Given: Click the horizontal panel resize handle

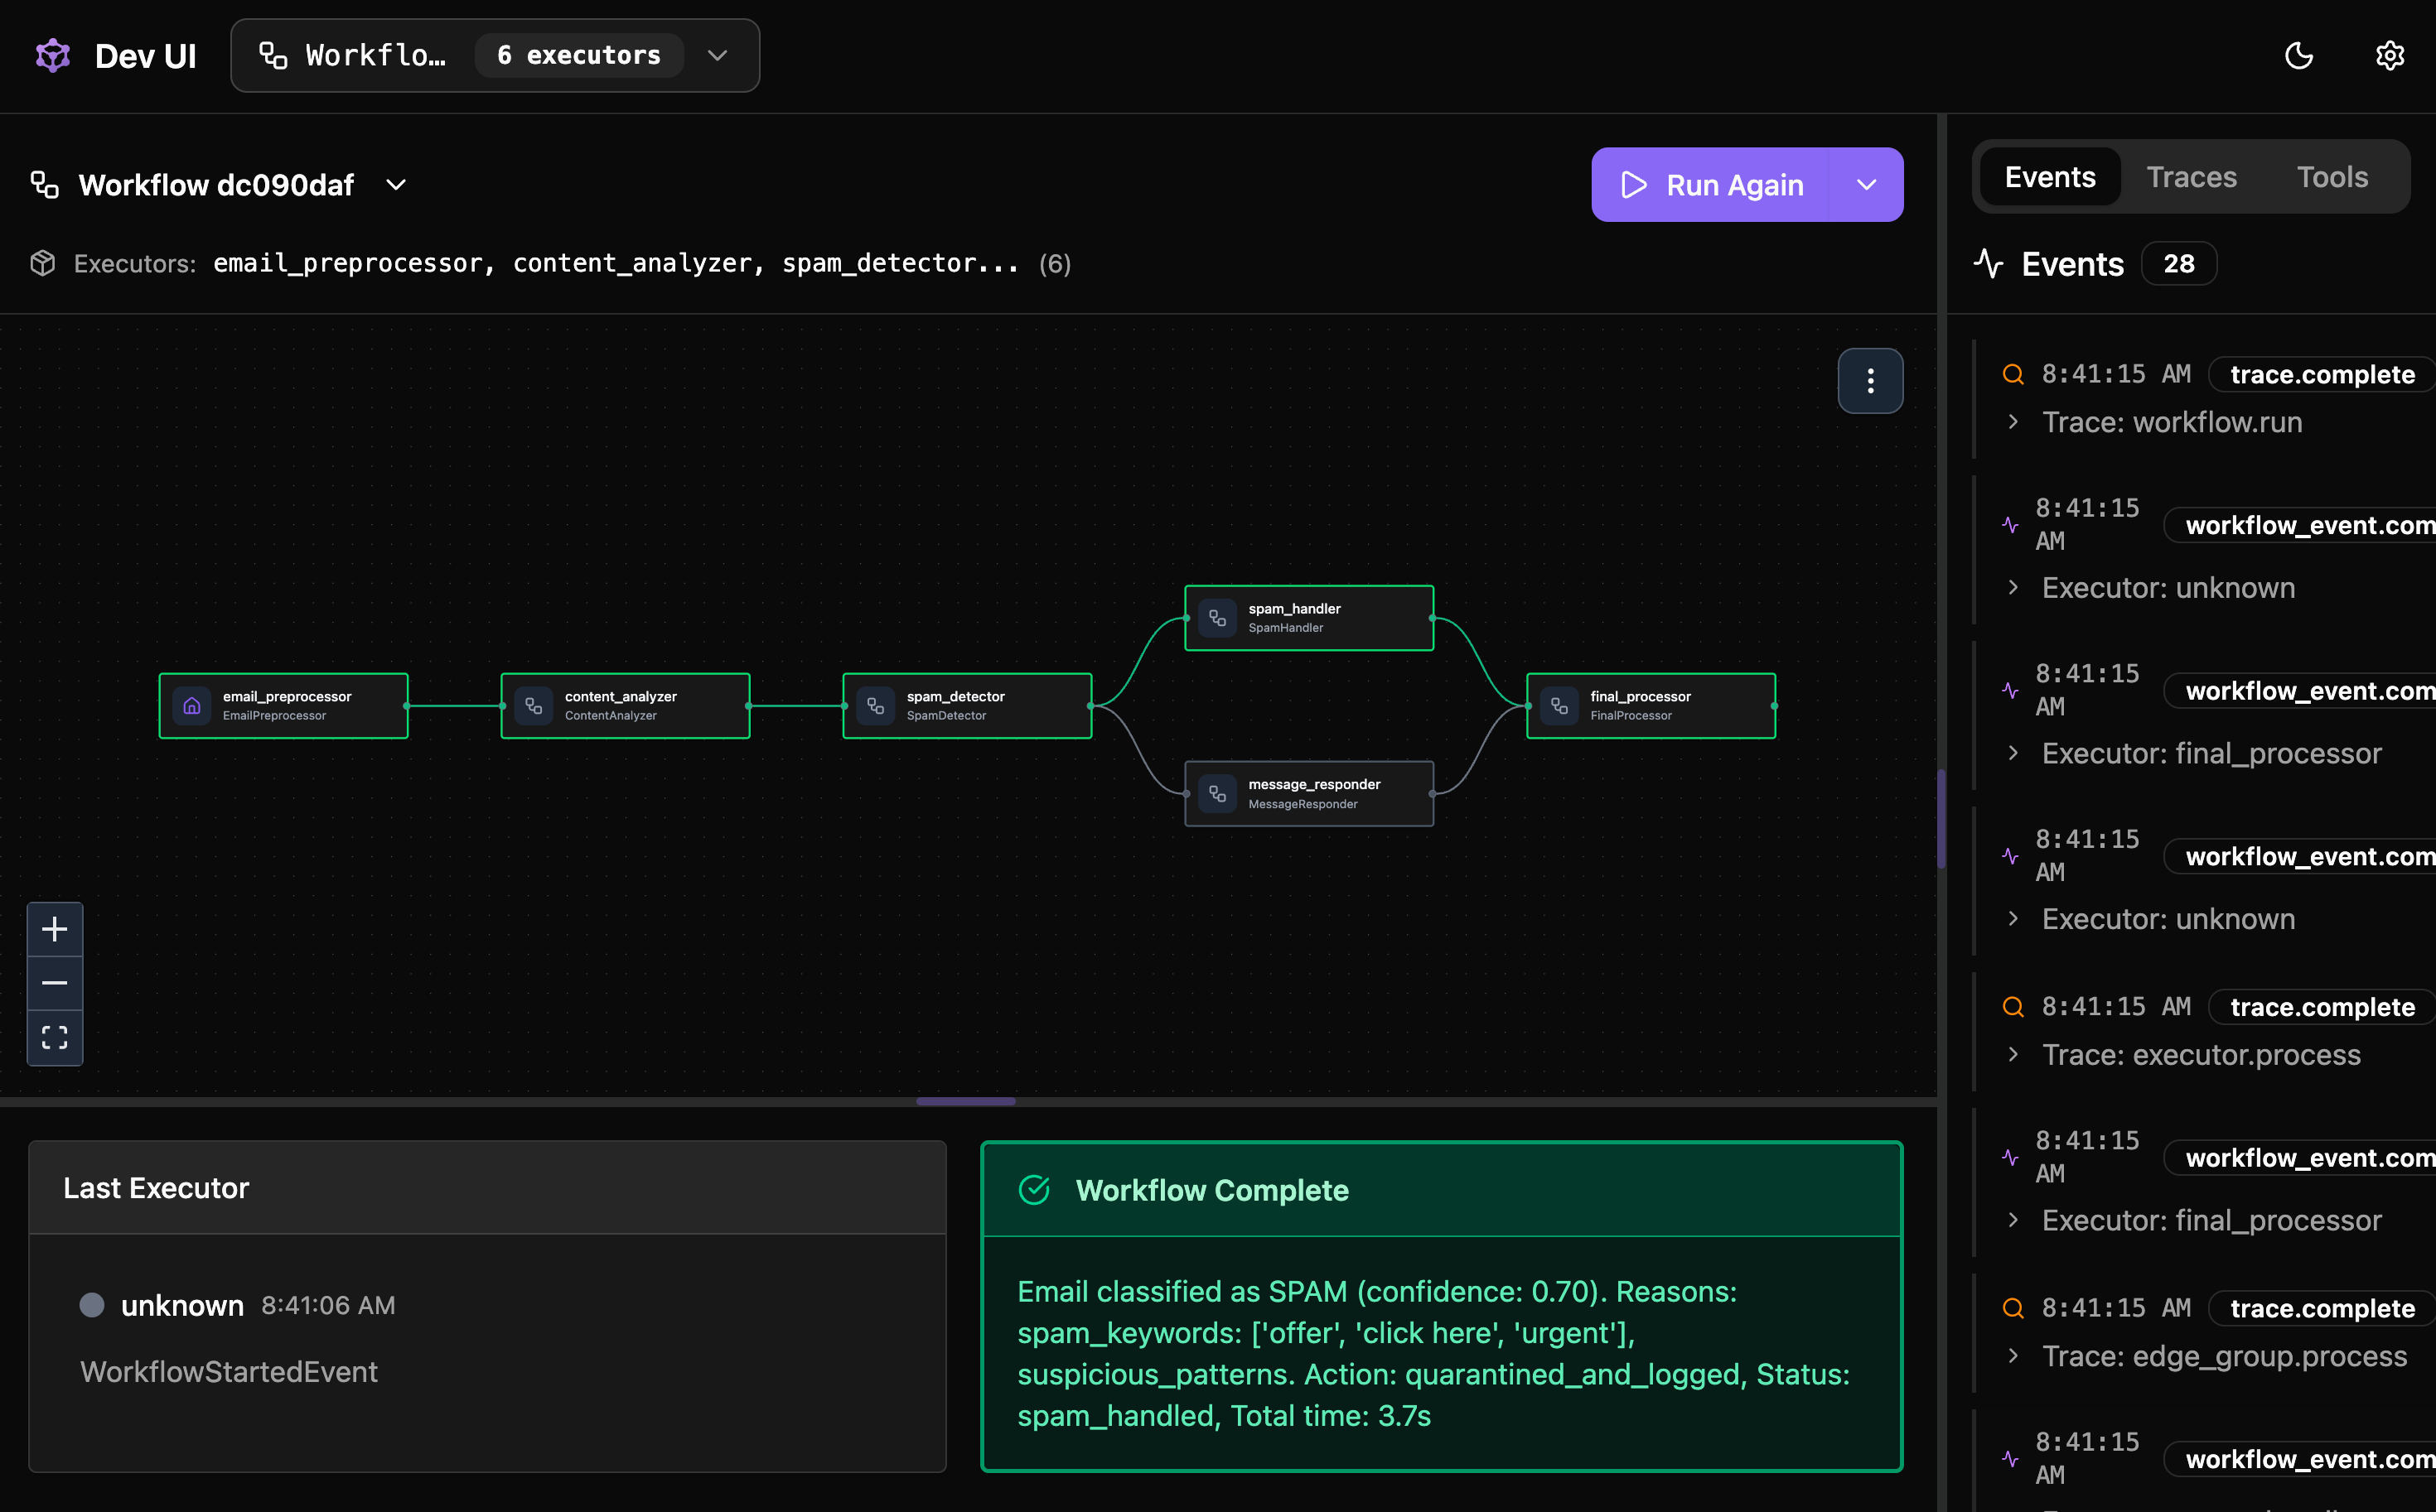Looking at the screenshot, I should coord(965,1101).
